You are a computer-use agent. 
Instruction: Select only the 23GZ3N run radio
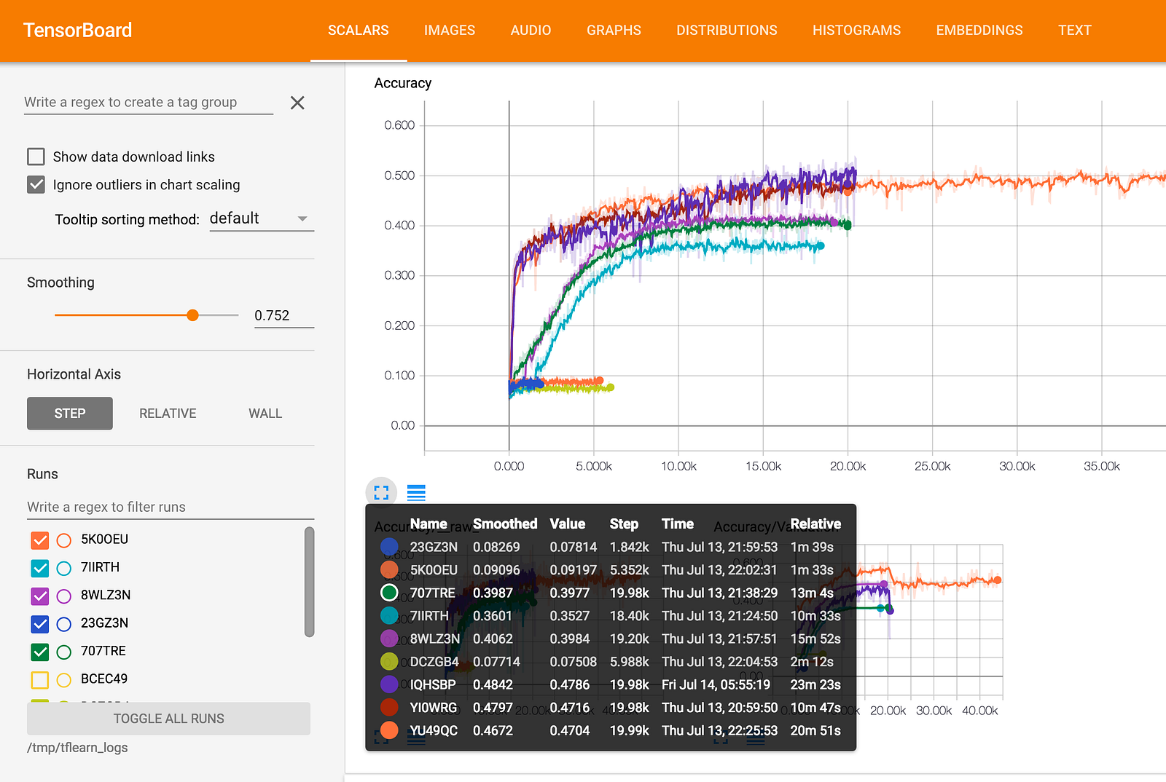tap(64, 624)
